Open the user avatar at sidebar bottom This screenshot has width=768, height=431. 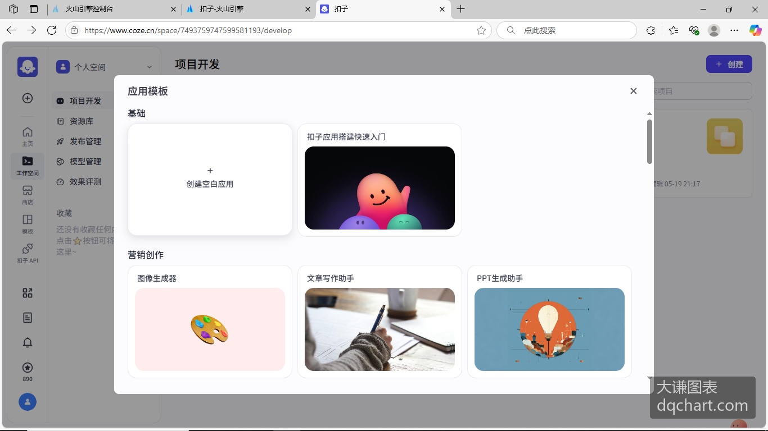pyautogui.click(x=28, y=402)
